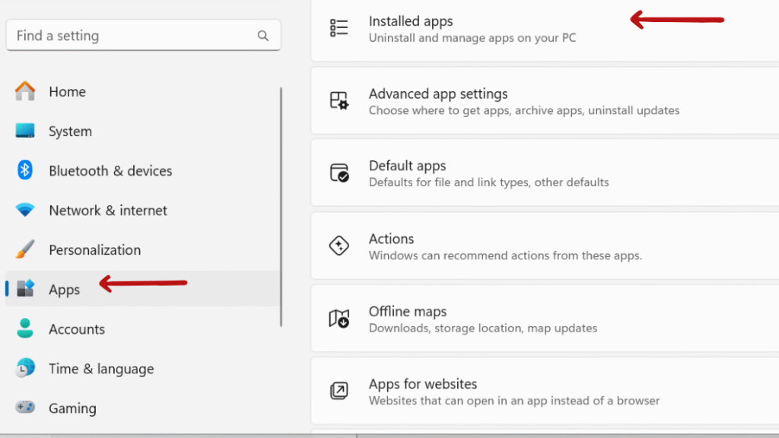Click the Installed apps list icon

point(339,28)
